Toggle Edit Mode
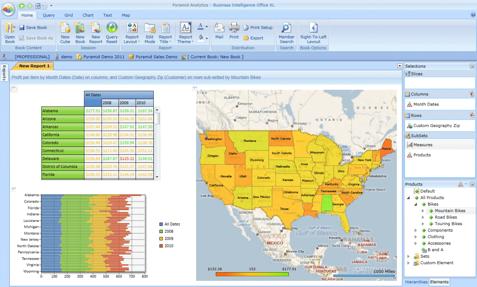477x287 pixels. (x=150, y=29)
